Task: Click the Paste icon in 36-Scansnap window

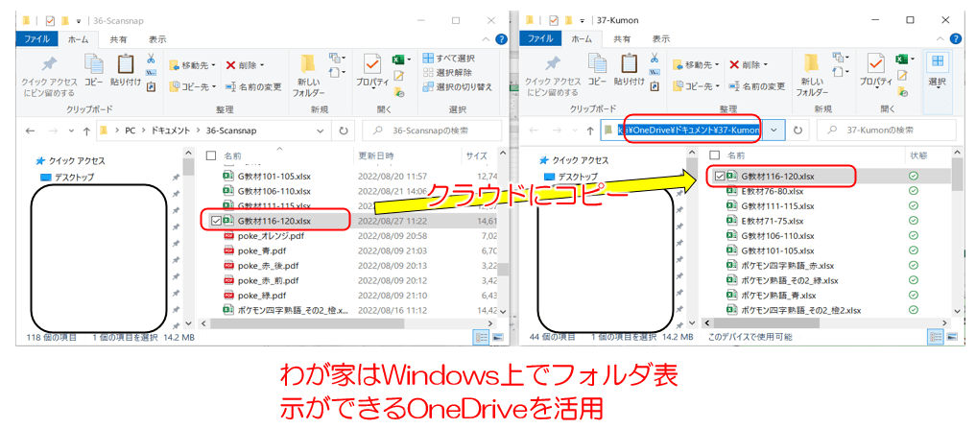Action: click(x=125, y=70)
